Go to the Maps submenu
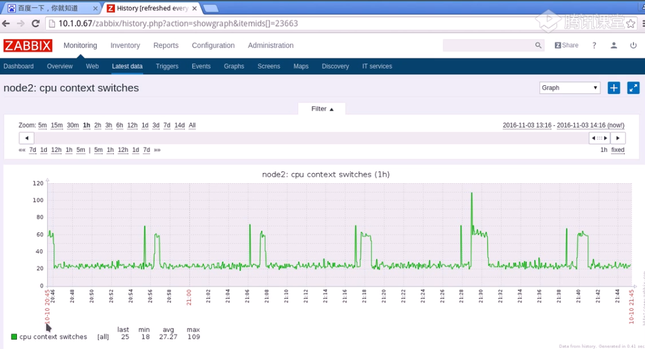645x349 pixels. coord(301,66)
